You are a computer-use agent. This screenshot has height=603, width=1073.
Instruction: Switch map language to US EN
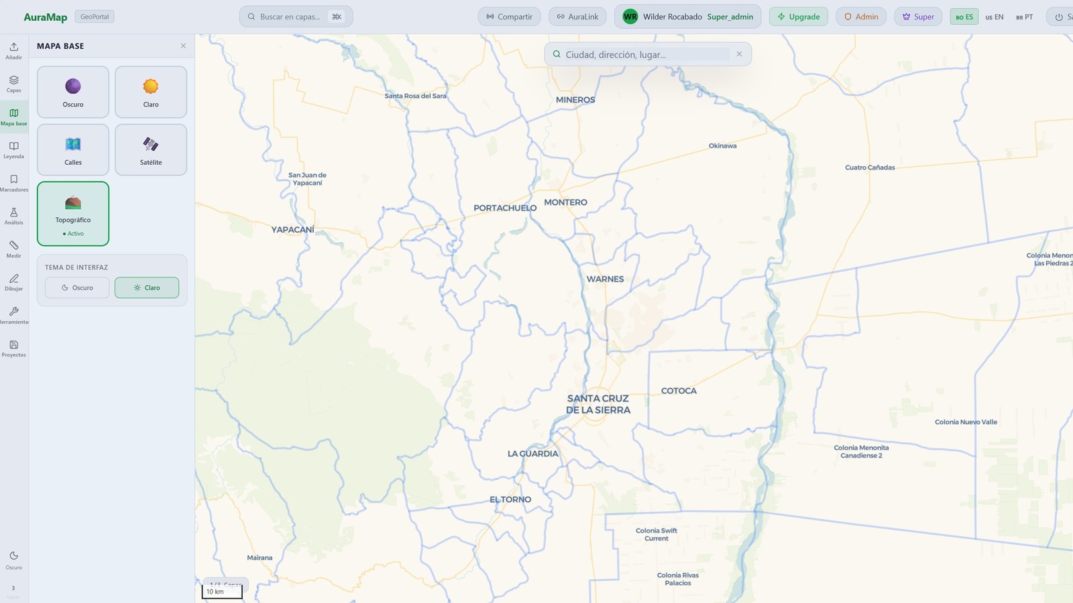click(x=995, y=17)
